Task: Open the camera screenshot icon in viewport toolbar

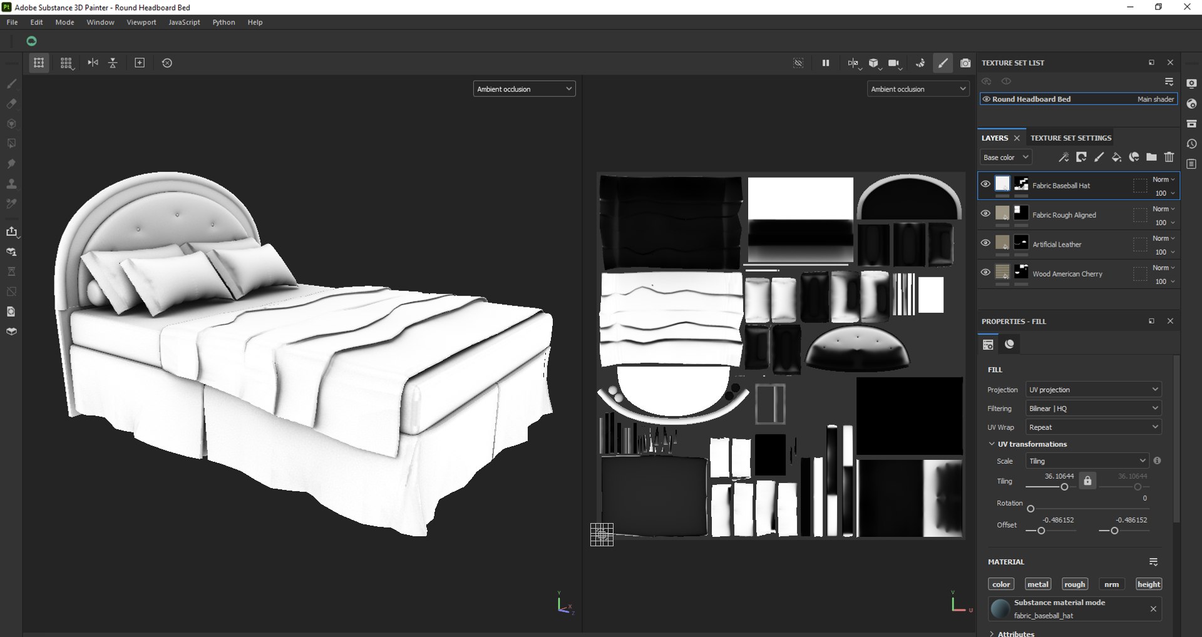Action: pyautogui.click(x=965, y=63)
